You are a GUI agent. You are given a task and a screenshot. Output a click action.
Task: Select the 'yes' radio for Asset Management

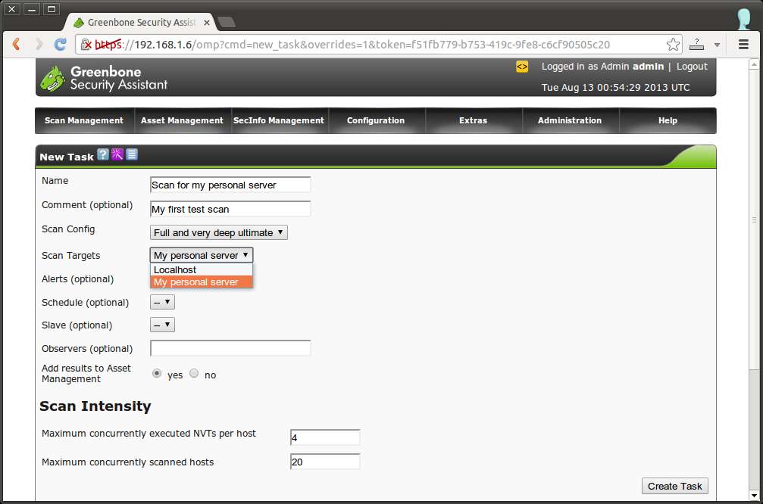pyautogui.click(x=157, y=373)
